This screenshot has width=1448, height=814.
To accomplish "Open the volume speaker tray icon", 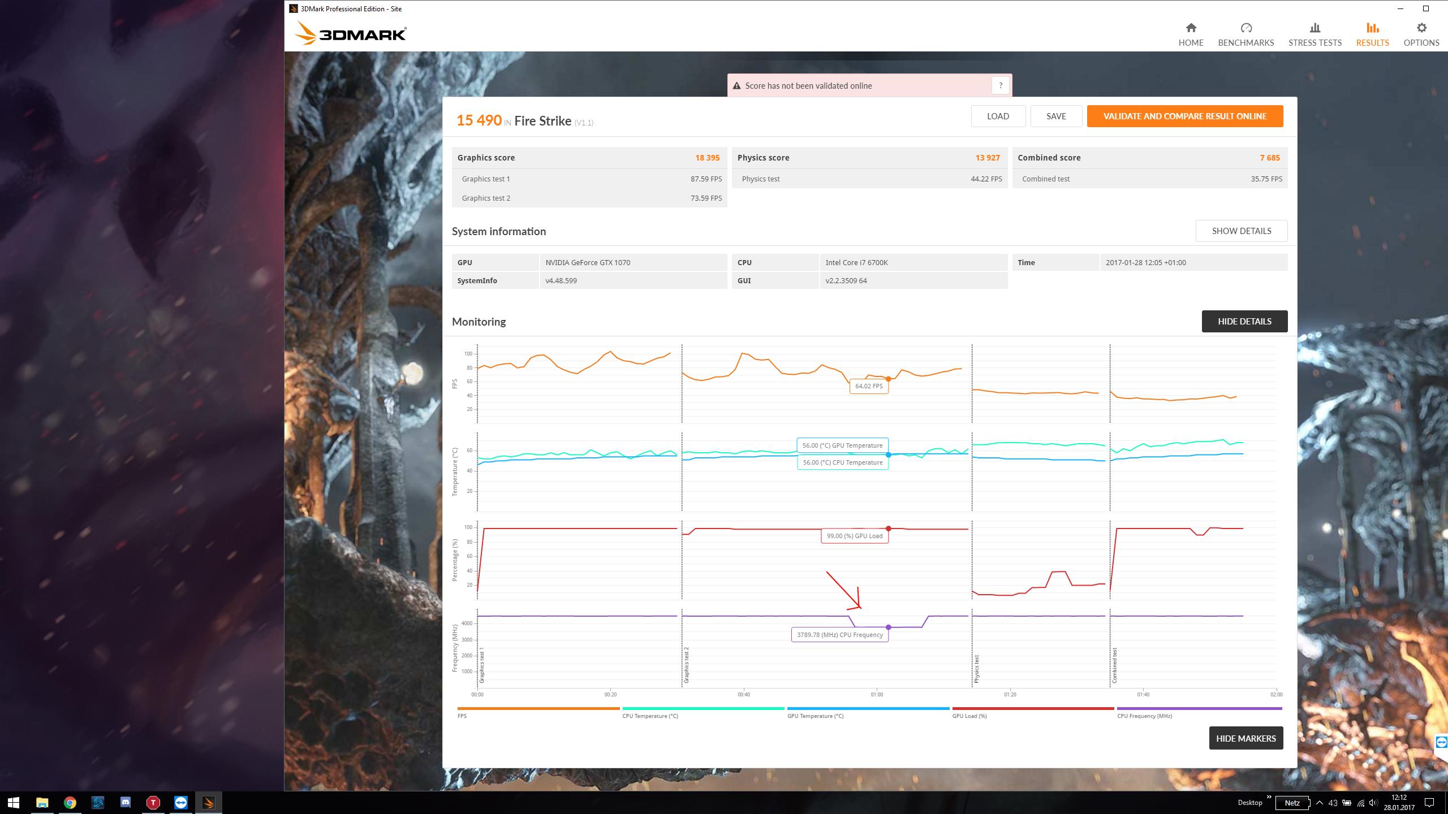I will (x=1373, y=803).
